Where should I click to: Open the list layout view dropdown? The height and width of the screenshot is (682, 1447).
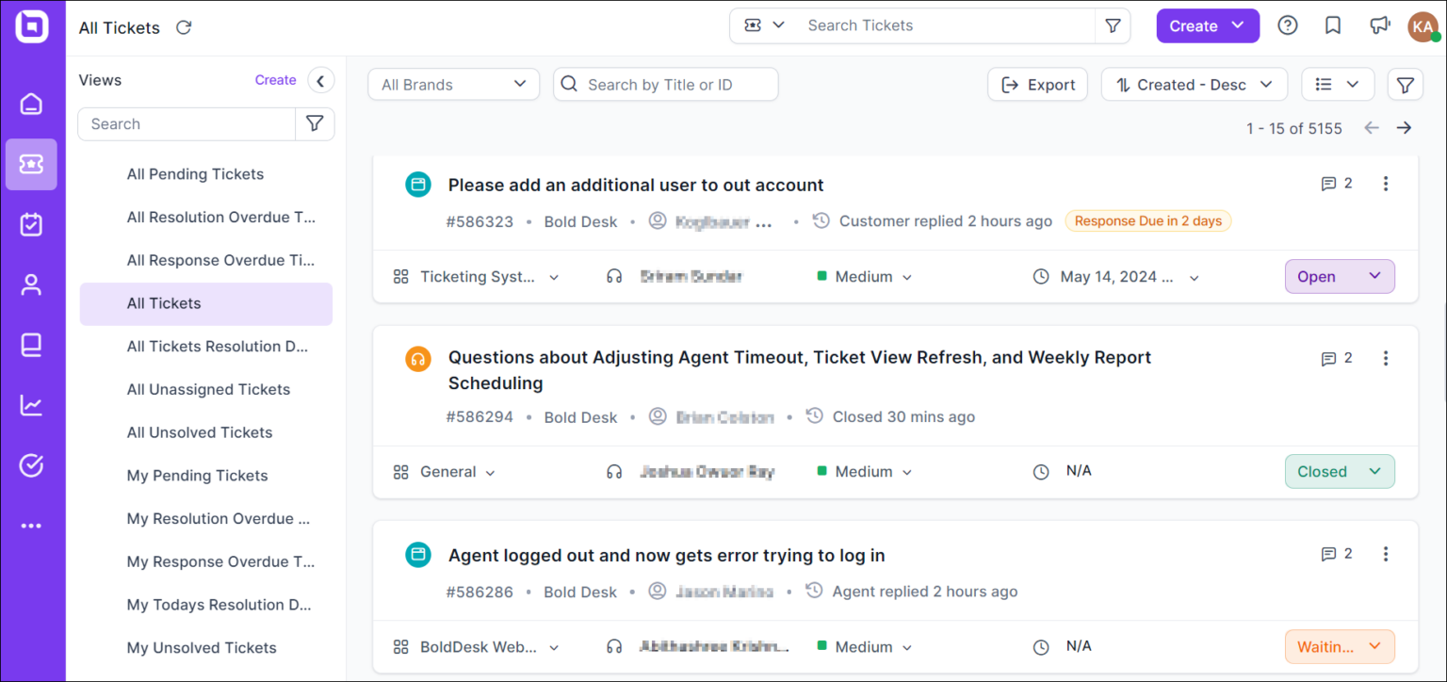1338,85
